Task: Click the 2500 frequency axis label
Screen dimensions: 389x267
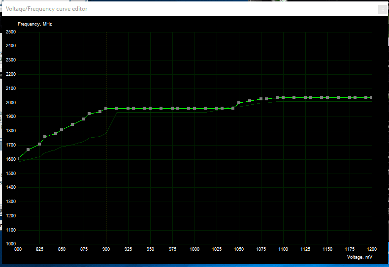Action: tap(11, 32)
